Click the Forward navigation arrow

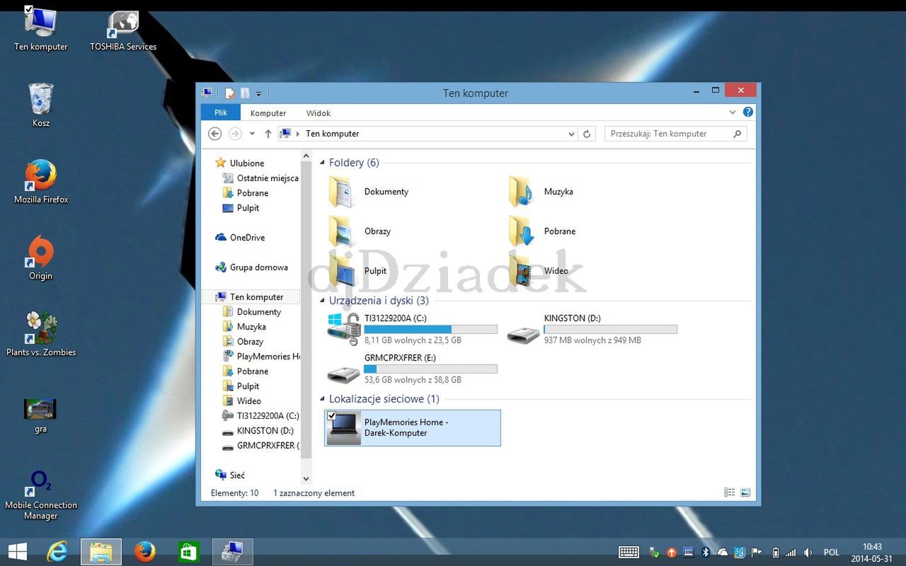(235, 134)
